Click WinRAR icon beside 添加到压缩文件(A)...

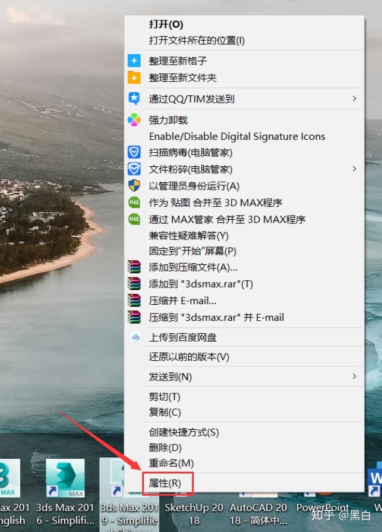[134, 267]
